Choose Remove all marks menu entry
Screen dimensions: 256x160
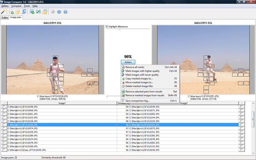(x=150, y=67)
